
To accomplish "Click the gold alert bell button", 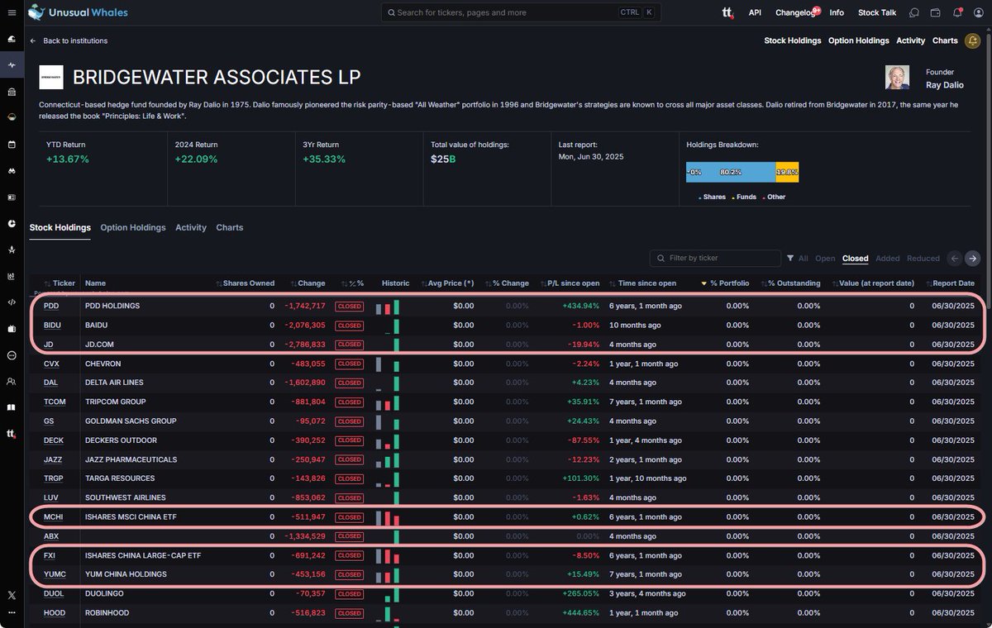I will pyautogui.click(x=972, y=41).
